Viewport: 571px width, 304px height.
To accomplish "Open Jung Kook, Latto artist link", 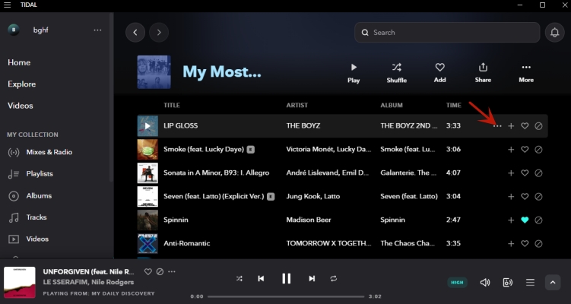I will pos(313,197).
